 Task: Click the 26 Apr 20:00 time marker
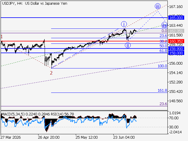[x=49, y=137]
